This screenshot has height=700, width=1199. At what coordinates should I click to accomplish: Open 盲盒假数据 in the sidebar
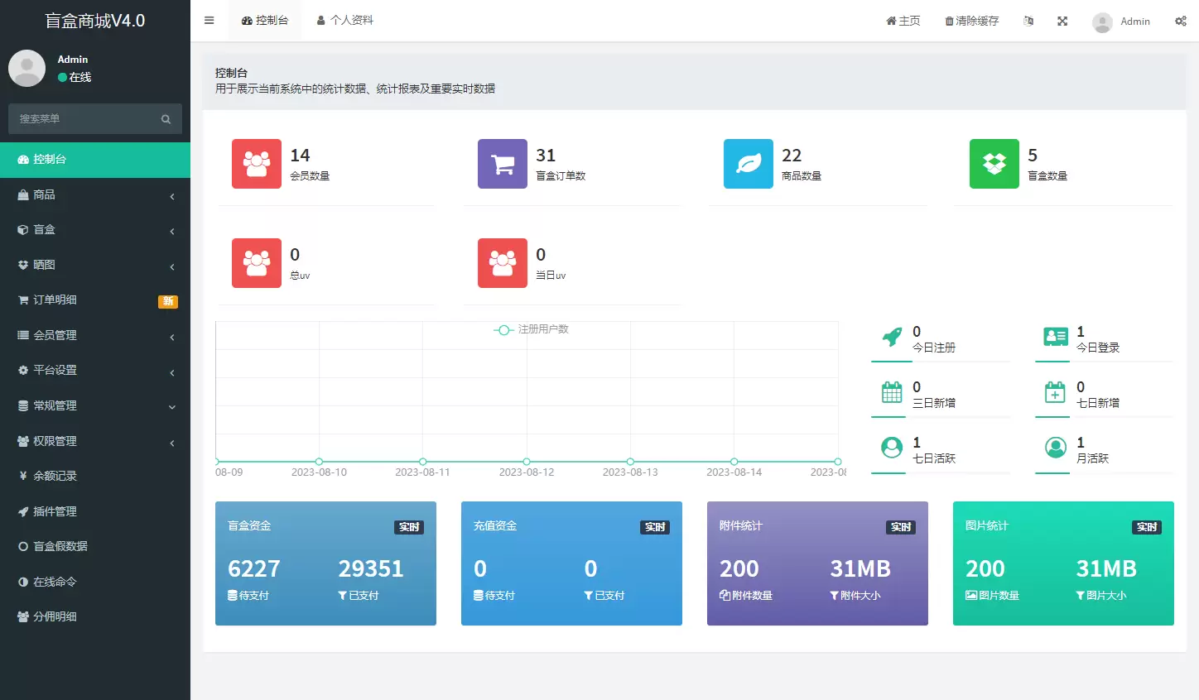coord(95,546)
